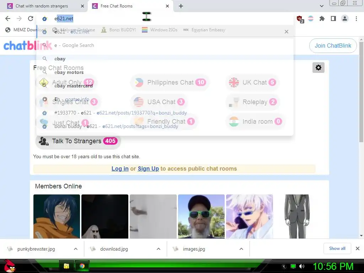Open the images.jpg download
Image resolution: width=364 pixels, height=273 pixels.
pyautogui.click(x=194, y=249)
